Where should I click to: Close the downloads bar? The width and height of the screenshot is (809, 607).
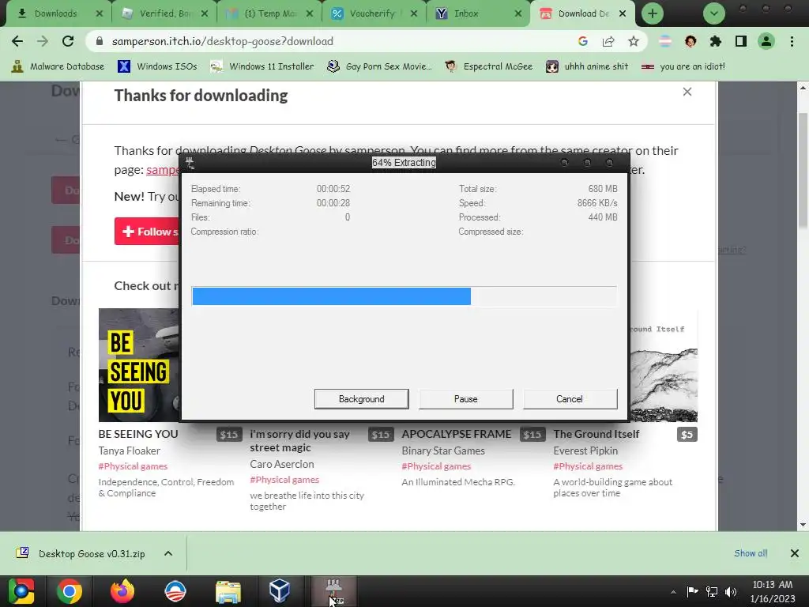click(795, 553)
